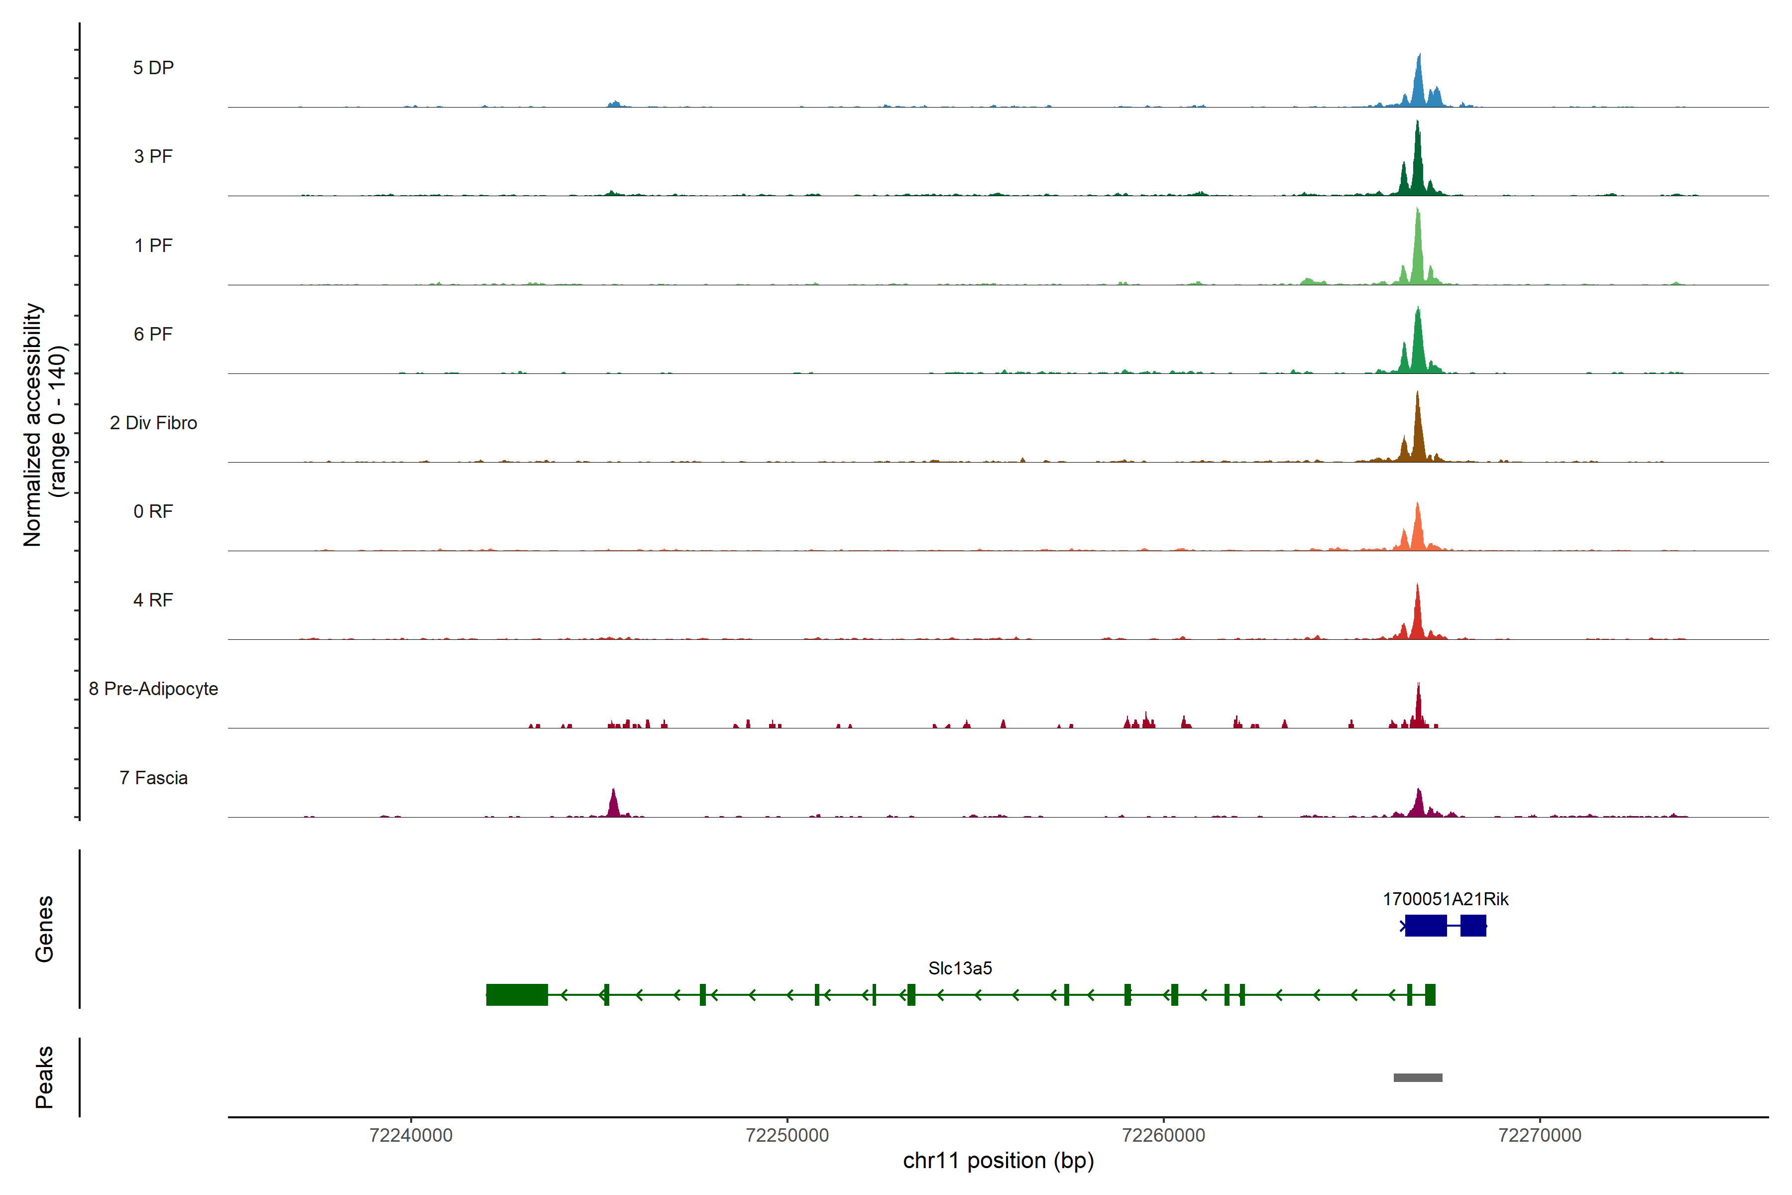Click the 1 PF track label
This screenshot has width=1792, height=1195.
(153, 245)
